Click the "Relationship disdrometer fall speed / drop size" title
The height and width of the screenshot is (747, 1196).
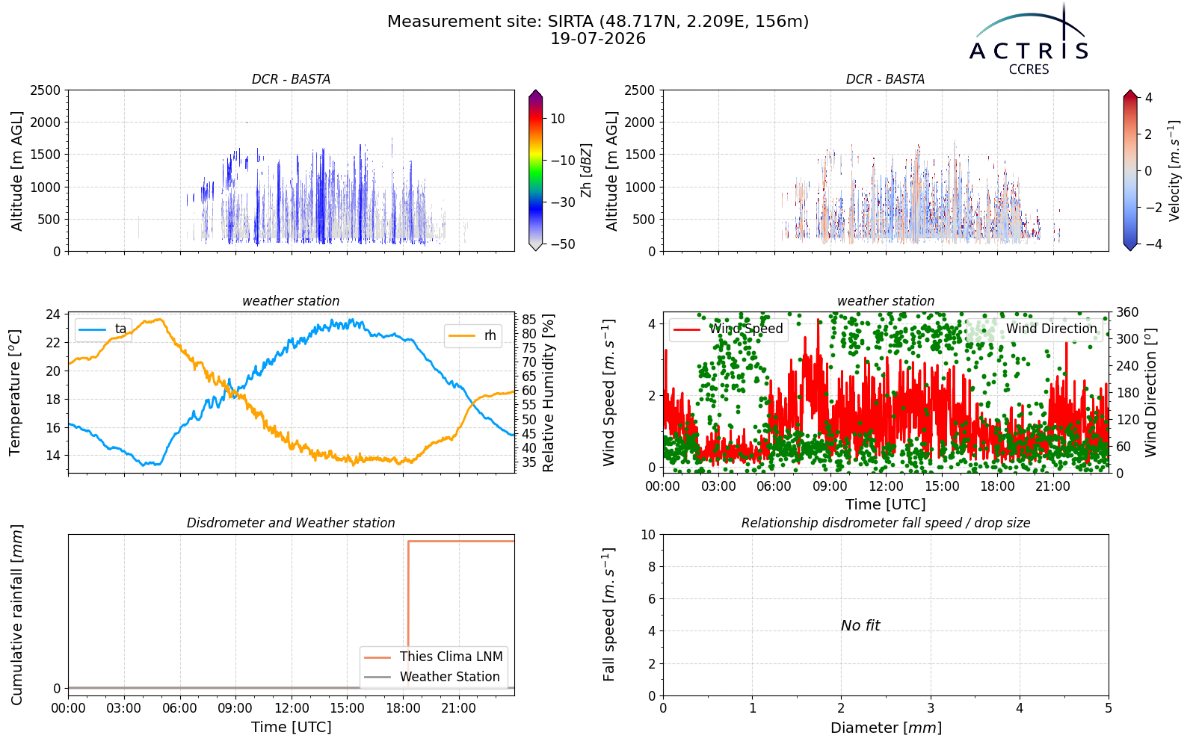pyautogui.click(x=886, y=523)
